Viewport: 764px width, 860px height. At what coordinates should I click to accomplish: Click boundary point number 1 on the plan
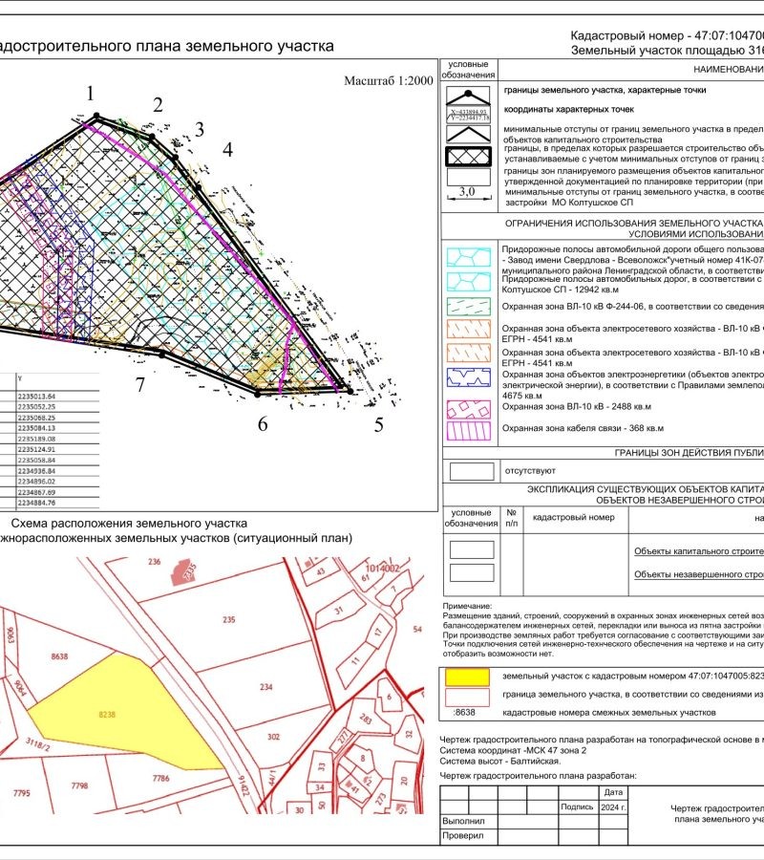(91, 94)
